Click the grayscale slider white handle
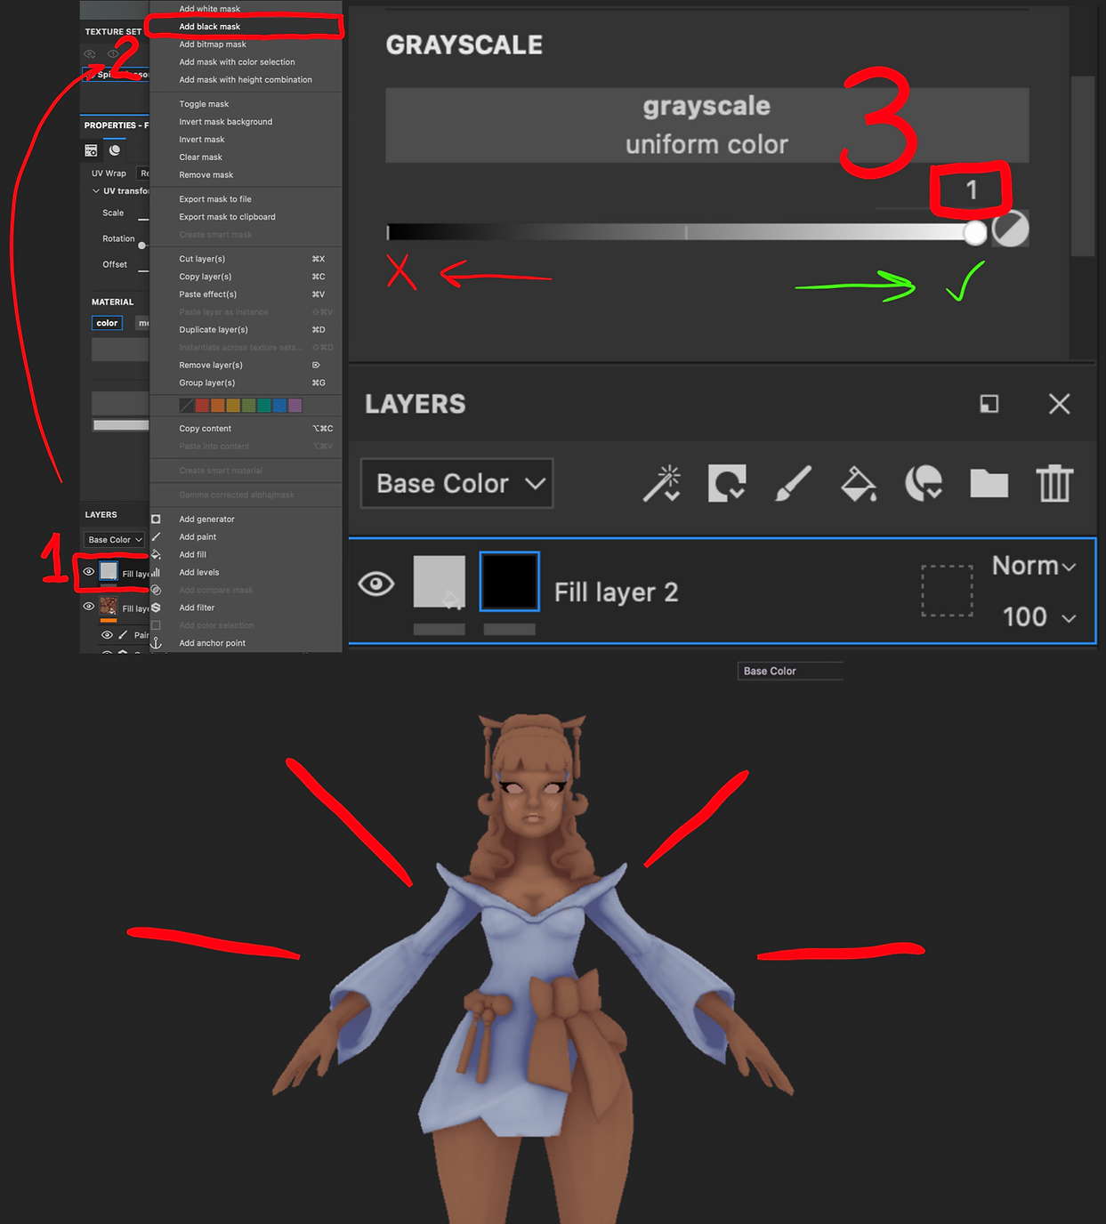Screen dimensions: 1106x1224 point(975,232)
